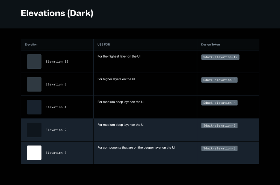Click the $dark-elevation-2 token chip
Viewport: 280px width, 185px height.
pos(219,126)
